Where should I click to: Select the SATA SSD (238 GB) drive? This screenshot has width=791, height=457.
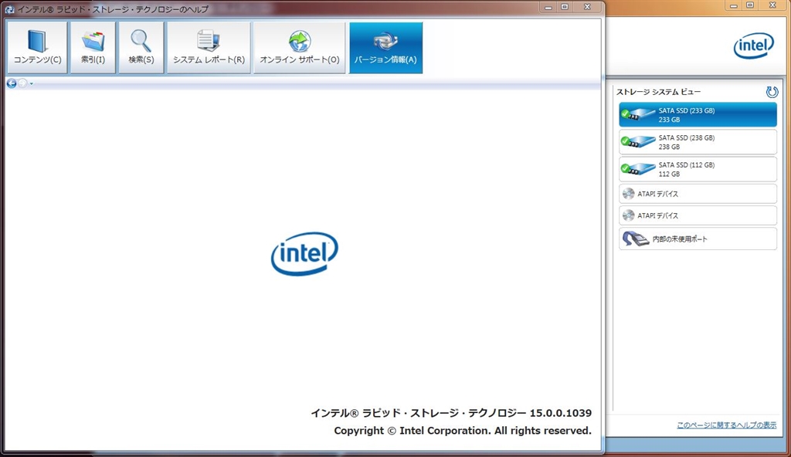(698, 142)
